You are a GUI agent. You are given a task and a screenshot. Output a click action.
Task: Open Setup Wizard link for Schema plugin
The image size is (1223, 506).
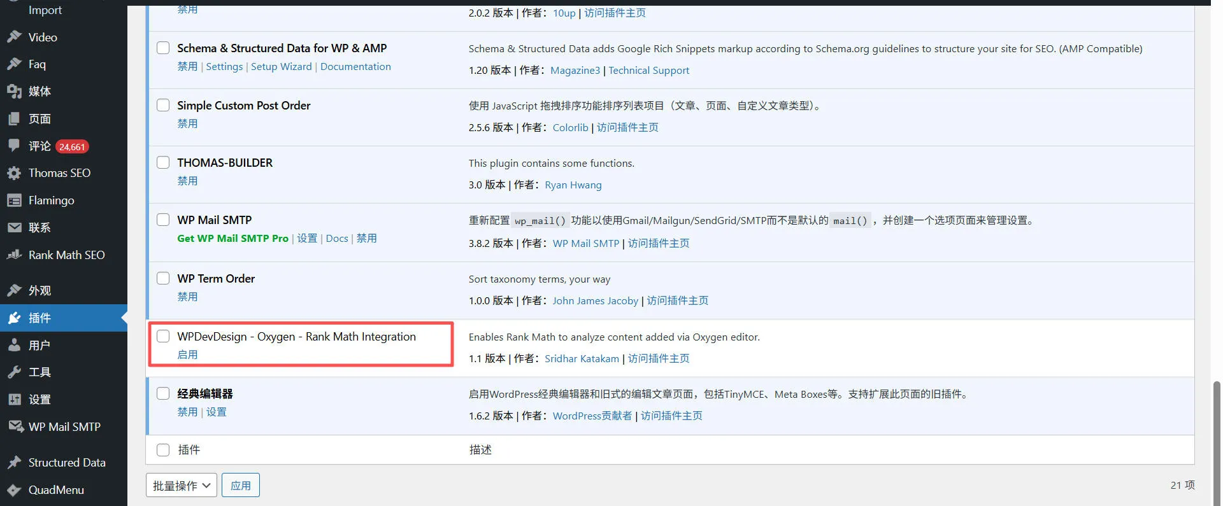coord(281,67)
